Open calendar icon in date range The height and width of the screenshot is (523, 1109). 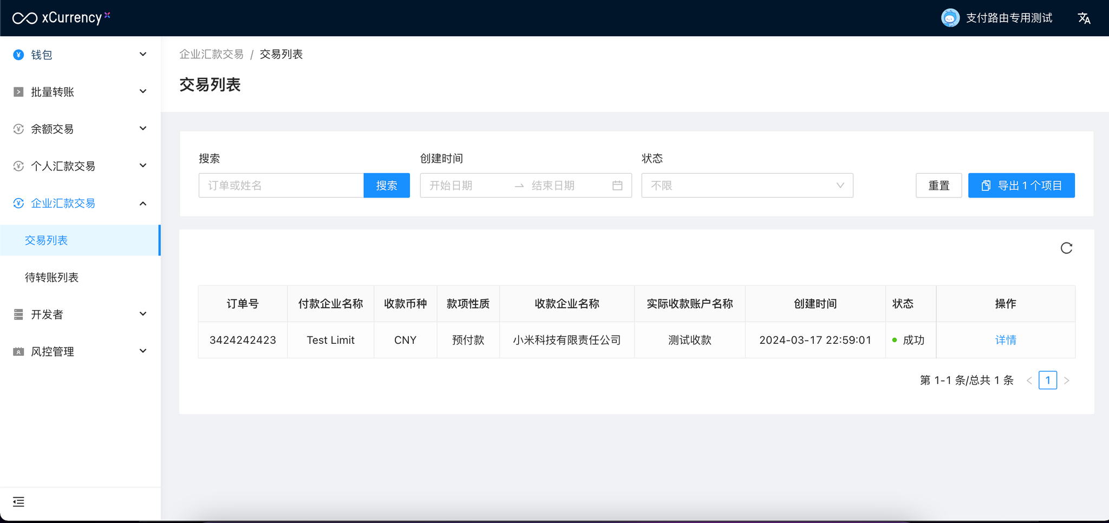click(x=617, y=186)
